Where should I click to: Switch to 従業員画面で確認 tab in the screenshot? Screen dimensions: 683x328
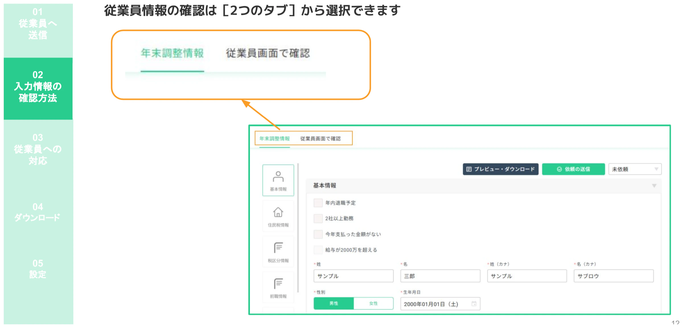pos(320,139)
